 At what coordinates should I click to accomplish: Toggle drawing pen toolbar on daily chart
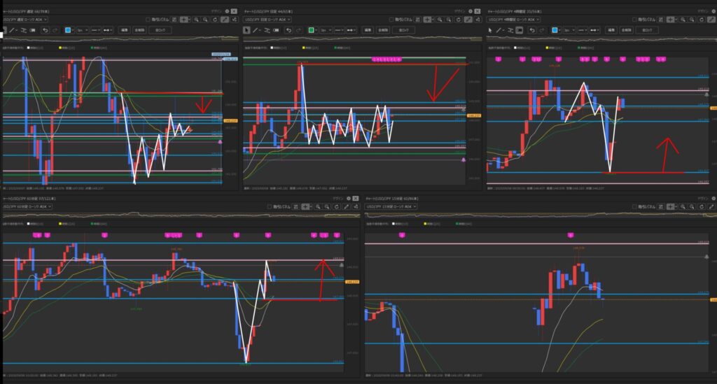[468, 20]
